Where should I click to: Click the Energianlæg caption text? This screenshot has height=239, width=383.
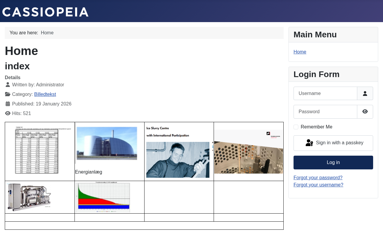coord(89,172)
